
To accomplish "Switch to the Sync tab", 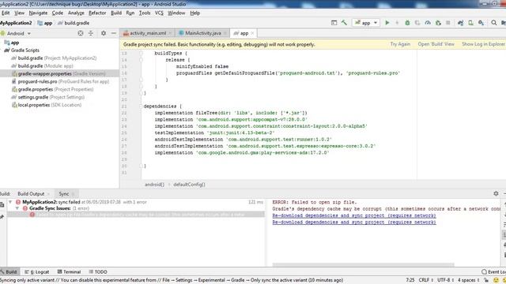I will coord(63,194).
